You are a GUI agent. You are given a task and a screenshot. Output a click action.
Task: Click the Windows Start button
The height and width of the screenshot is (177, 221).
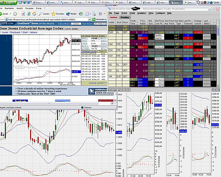pos(8,2)
